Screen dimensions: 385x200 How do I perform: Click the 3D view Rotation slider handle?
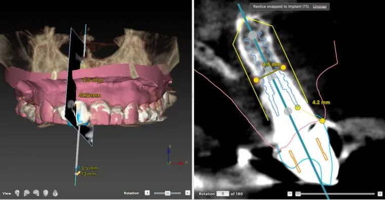[x=168, y=193]
